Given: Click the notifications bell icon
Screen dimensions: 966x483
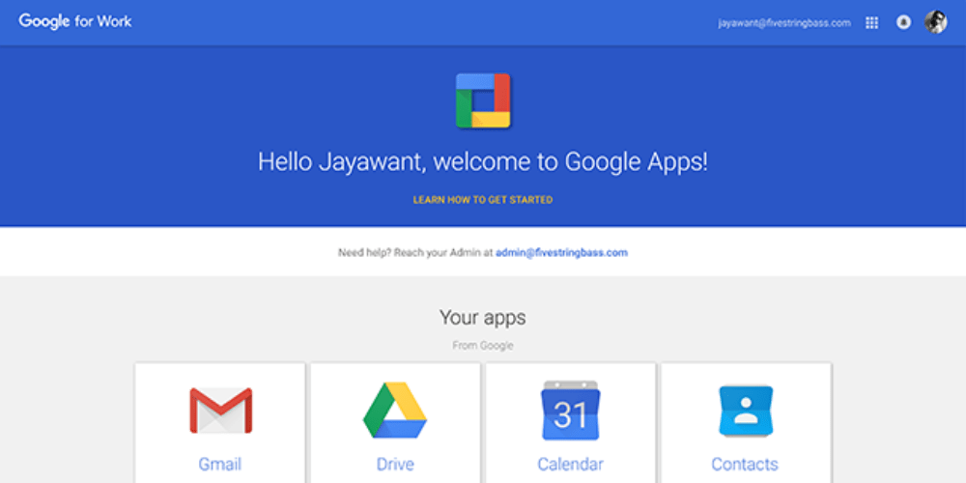Looking at the screenshot, I should pyautogui.click(x=903, y=22).
